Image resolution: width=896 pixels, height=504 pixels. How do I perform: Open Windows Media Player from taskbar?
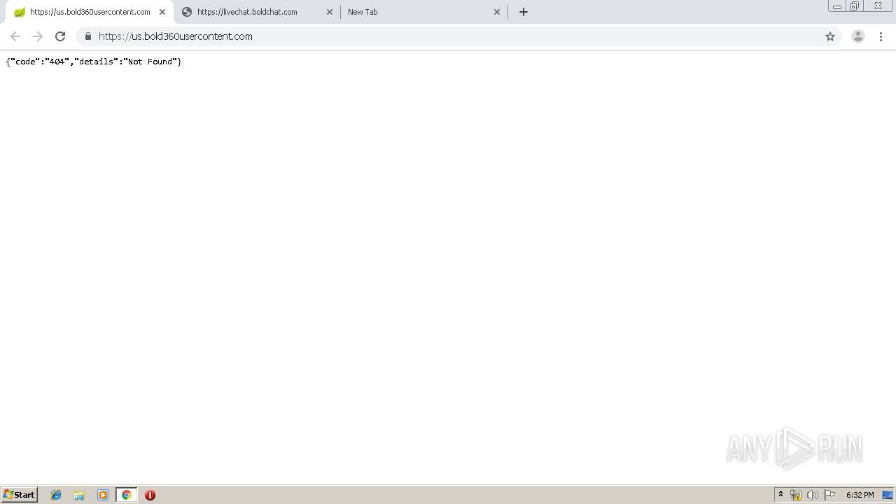(103, 495)
